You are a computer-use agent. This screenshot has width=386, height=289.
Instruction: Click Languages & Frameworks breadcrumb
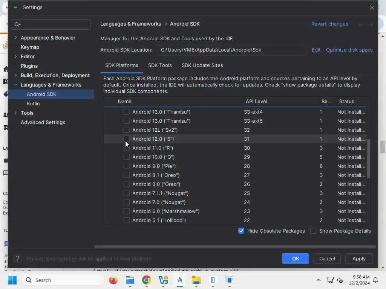click(x=130, y=24)
